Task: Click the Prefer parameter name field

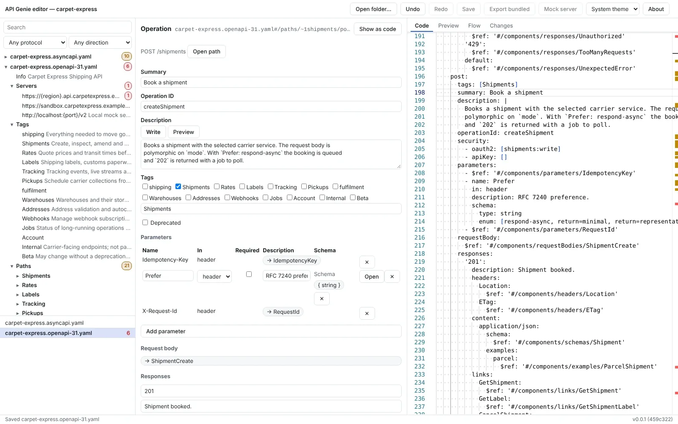Action: point(168,276)
